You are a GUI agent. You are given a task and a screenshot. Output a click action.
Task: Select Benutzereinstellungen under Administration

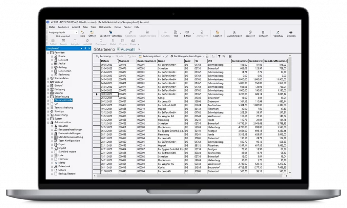click(70, 130)
